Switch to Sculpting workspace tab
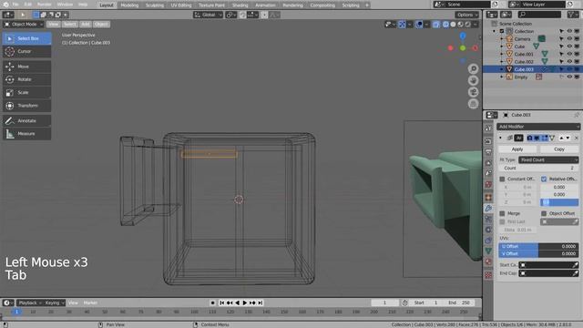Image resolution: width=583 pixels, height=328 pixels. 154,5
